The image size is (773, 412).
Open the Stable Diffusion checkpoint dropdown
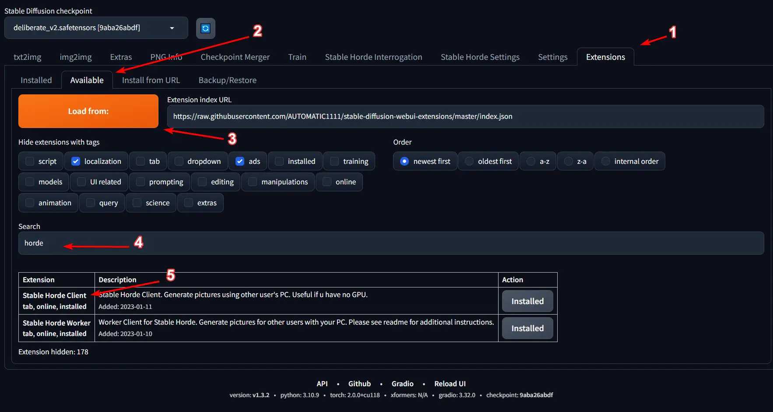click(96, 28)
